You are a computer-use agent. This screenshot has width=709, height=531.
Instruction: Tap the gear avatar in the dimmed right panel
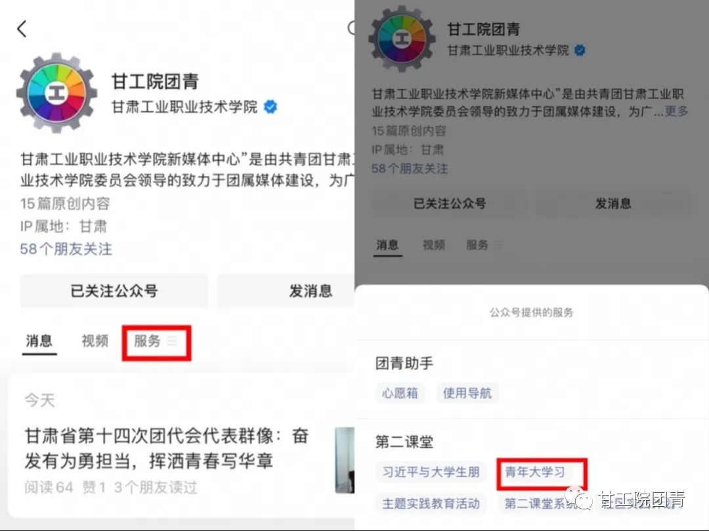point(402,39)
